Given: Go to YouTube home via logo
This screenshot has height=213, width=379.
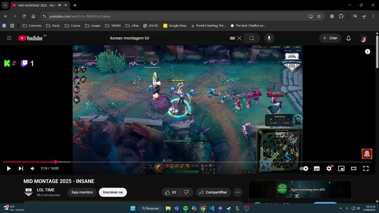Looking at the screenshot, I should pos(31,38).
